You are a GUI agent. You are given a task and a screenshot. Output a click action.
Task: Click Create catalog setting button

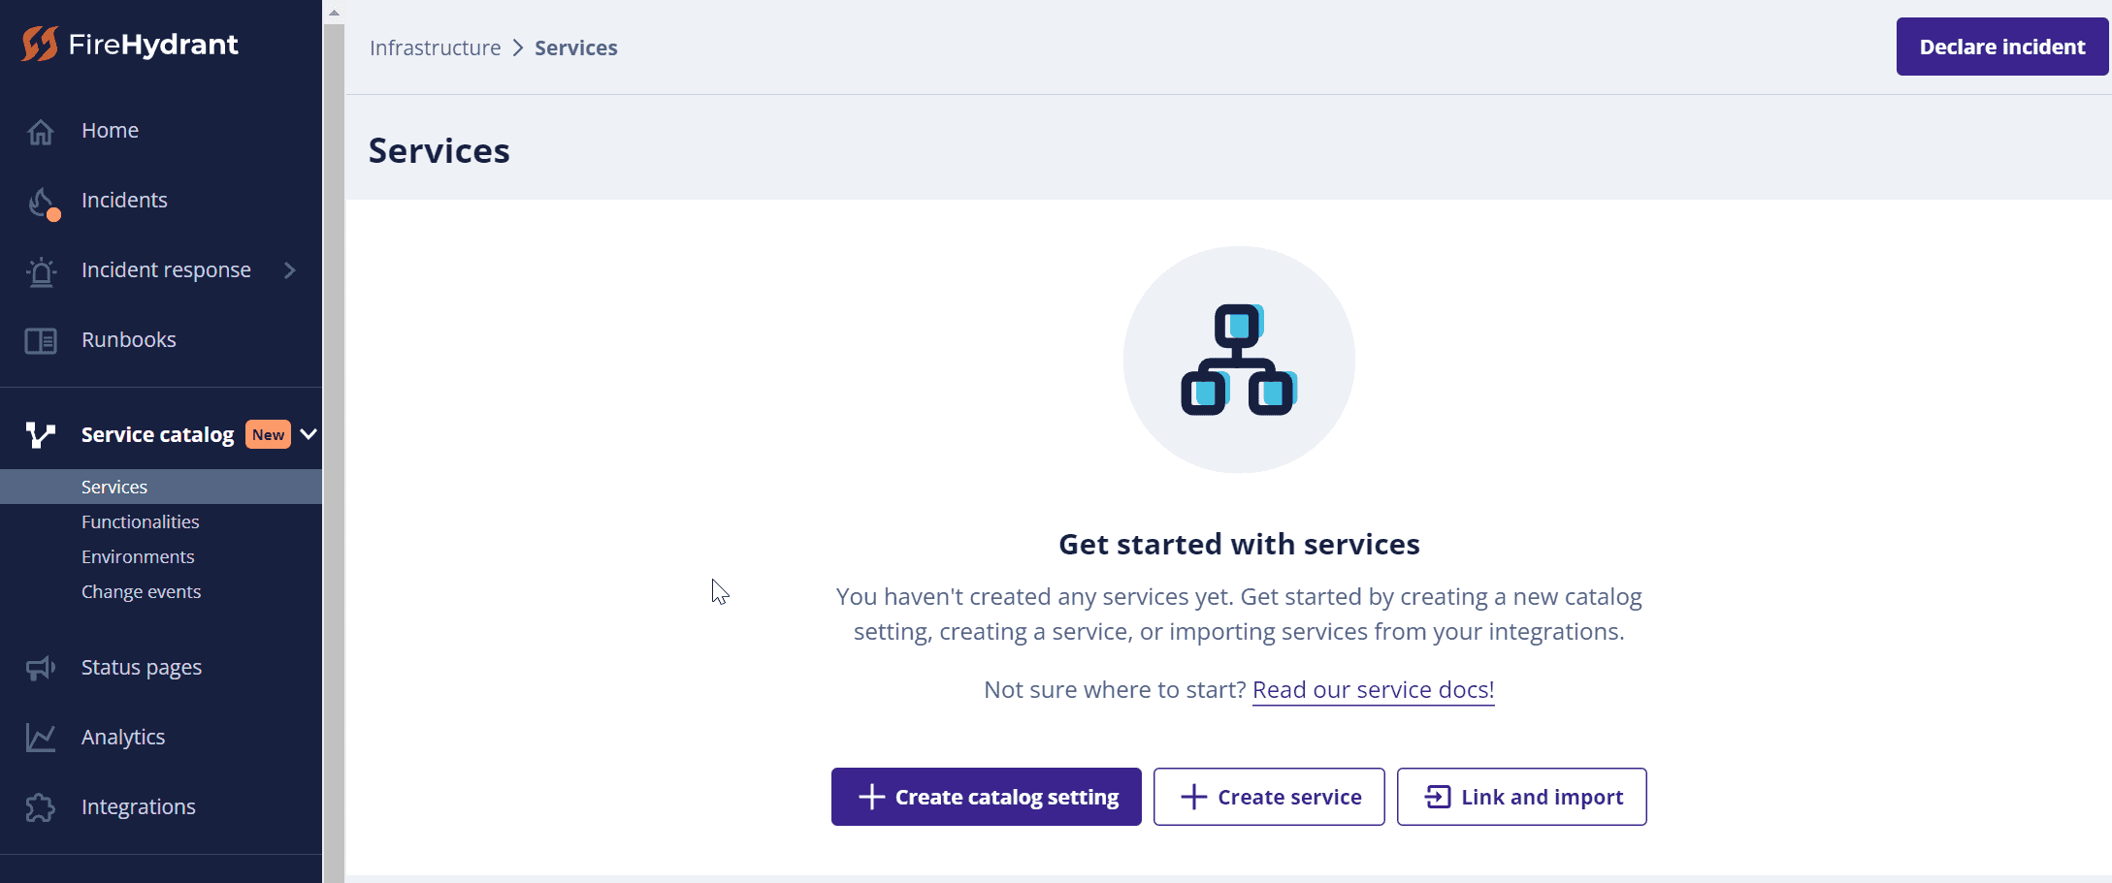[x=987, y=797]
